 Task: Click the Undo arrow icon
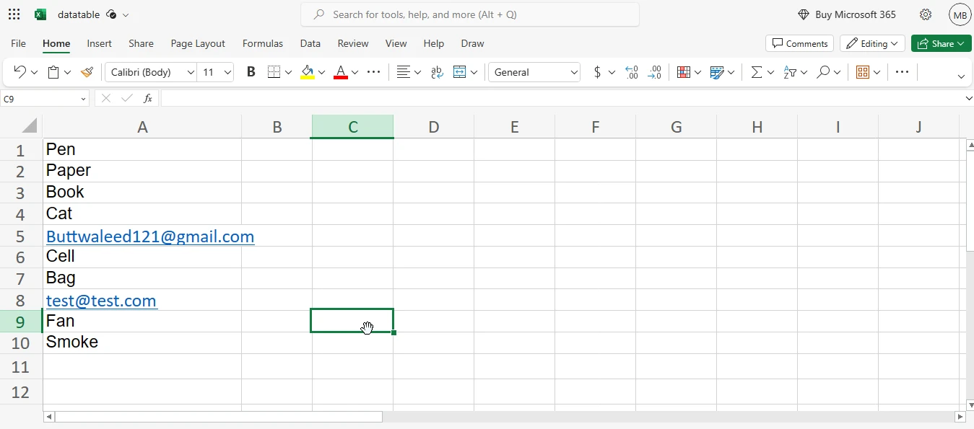pos(19,72)
